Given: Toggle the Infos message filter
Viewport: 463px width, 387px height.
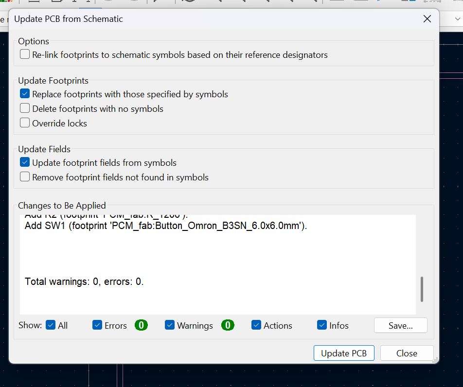Looking at the screenshot, I should 322,325.
